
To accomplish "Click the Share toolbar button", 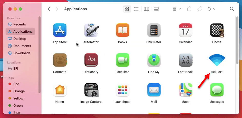I will 189,9.
